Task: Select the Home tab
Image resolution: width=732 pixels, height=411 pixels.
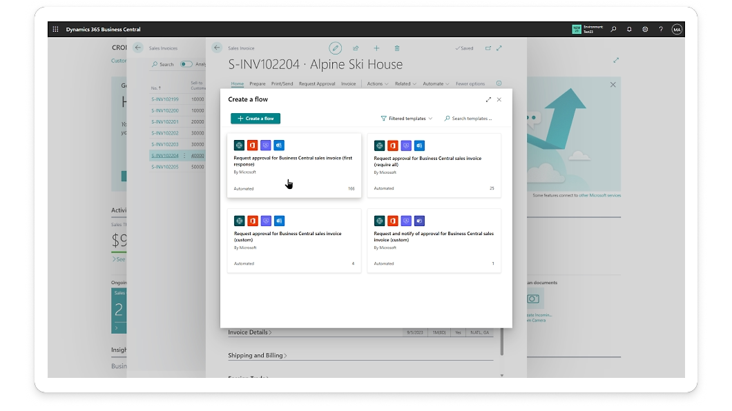Action: (237, 84)
